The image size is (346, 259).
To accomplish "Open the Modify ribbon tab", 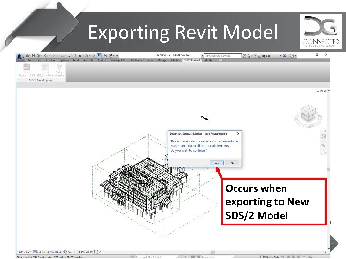I will coord(208,60).
